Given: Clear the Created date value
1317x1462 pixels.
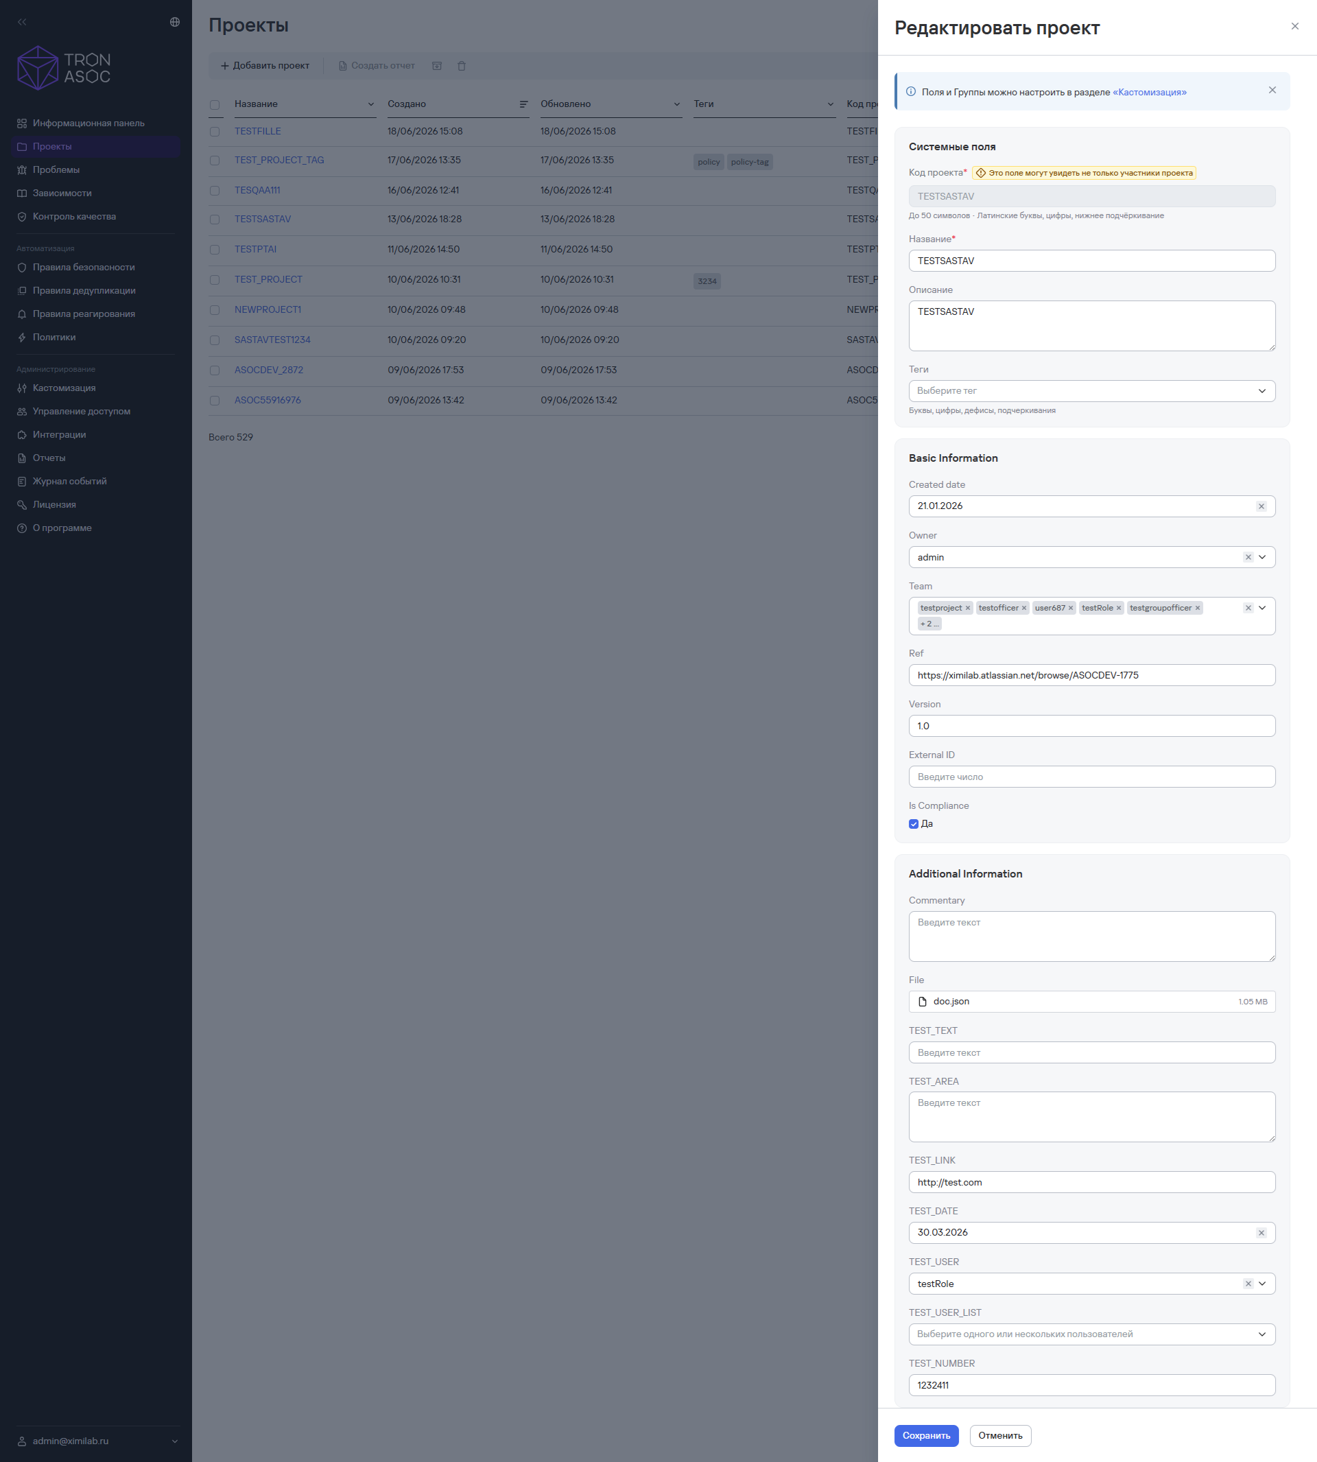Looking at the screenshot, I should [x=1261, y=506].
